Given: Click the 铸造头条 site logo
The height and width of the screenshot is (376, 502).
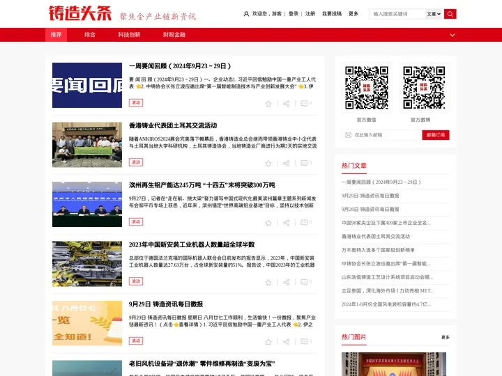Looking at the screenshot, I should tap(80, 13).
